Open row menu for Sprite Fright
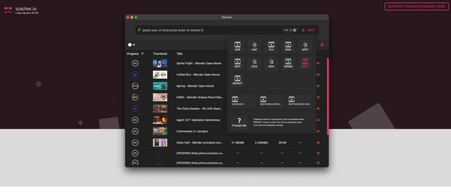 (318, 63)
